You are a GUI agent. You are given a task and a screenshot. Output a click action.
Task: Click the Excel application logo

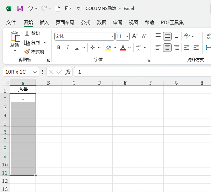9,9
